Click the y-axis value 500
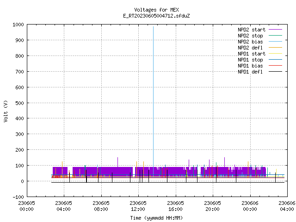 19,103
